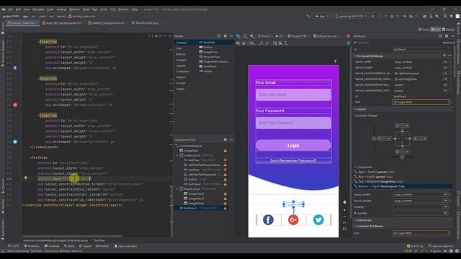
Task: Open the File menu
Action: coord(11,9)
